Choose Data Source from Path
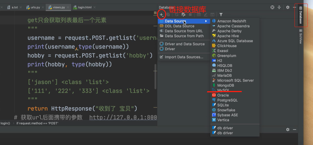Image resolution: width=313 pixels, height=145 pixels. coord(184,36)
